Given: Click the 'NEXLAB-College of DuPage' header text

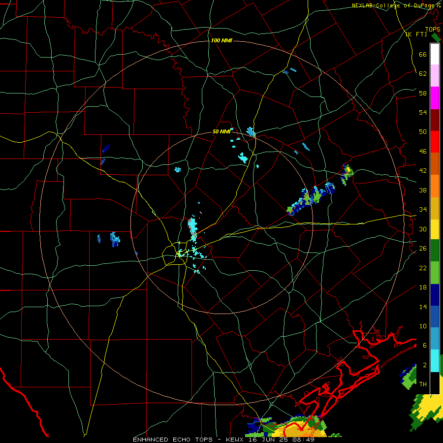Looking at the screenshot, I should [x=392, y=5].
